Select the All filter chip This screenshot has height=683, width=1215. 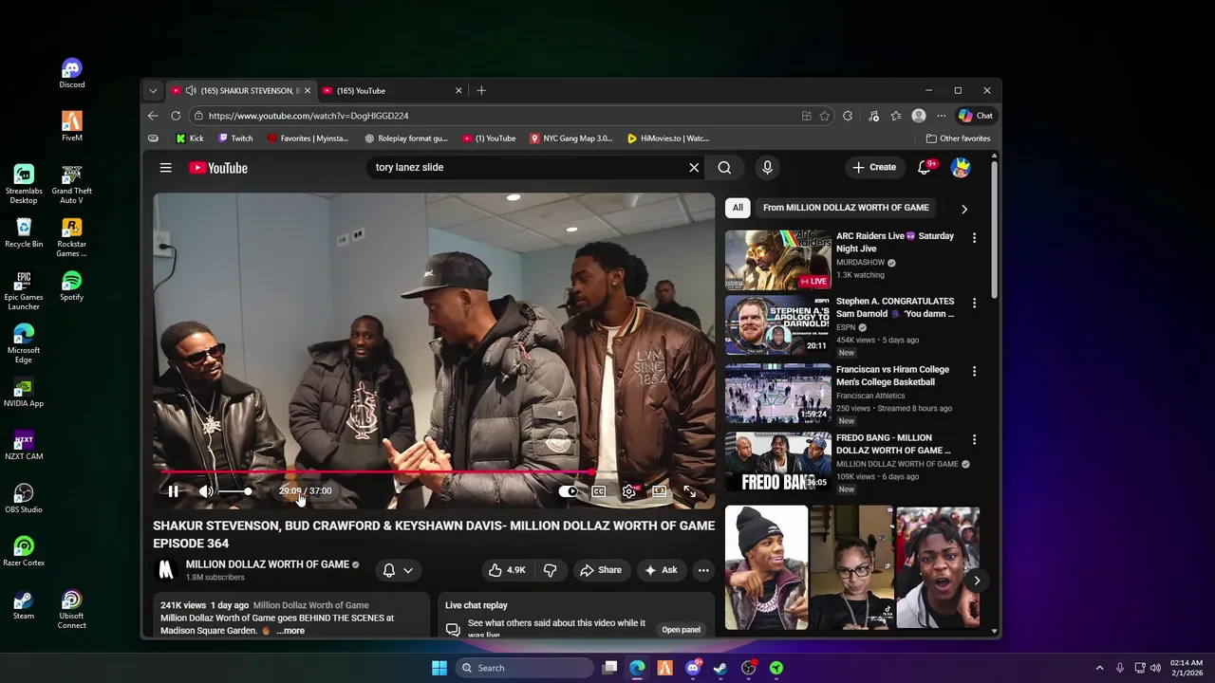[738, 208]
